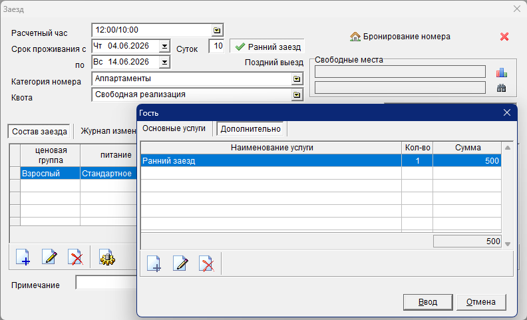Open the free places bar chart icon

coord(502,72)
